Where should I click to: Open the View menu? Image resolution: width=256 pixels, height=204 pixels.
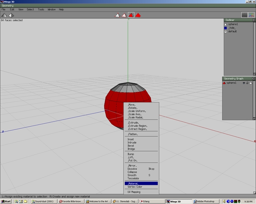[x=21, y=10]
